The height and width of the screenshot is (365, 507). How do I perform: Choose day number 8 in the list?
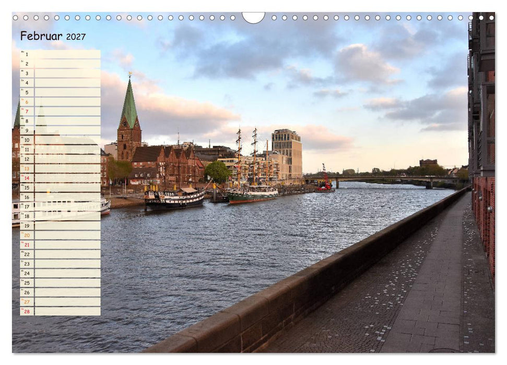[x=27, y=121]
